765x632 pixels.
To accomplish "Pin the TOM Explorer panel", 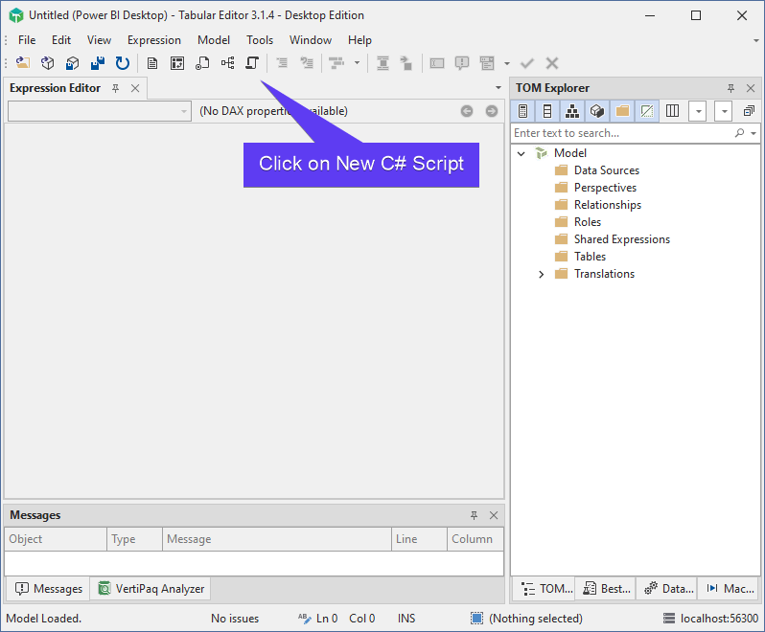I will click(x=730, y=88).
